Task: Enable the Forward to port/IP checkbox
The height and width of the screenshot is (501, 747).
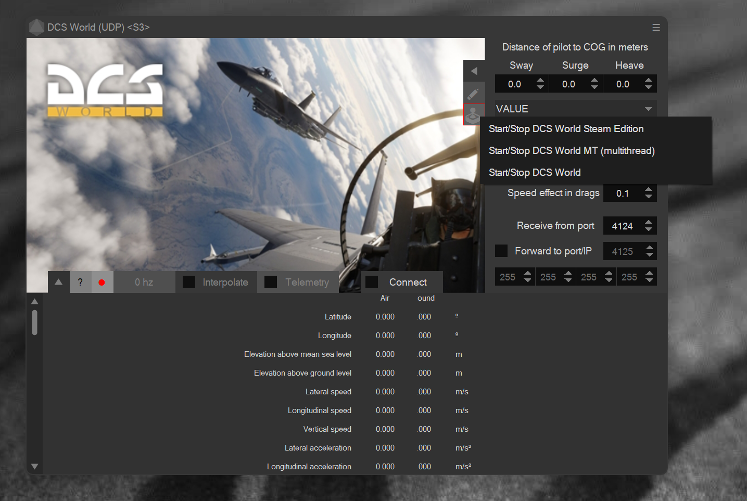Action: (x=501, y=251)
